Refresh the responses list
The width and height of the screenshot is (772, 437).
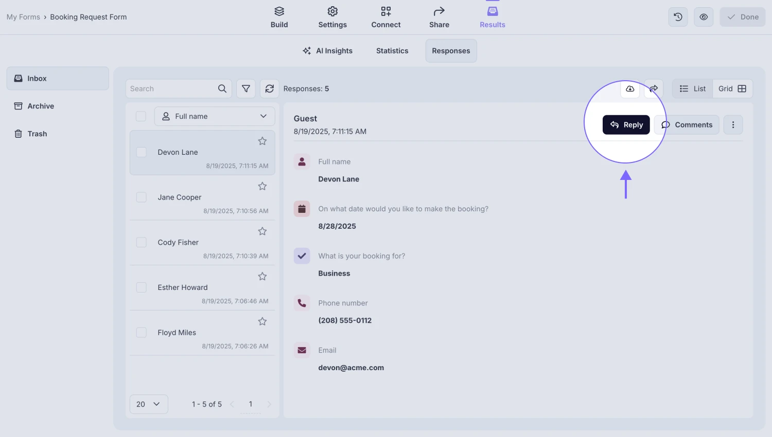pyautogui.click(x=269, y=88)
